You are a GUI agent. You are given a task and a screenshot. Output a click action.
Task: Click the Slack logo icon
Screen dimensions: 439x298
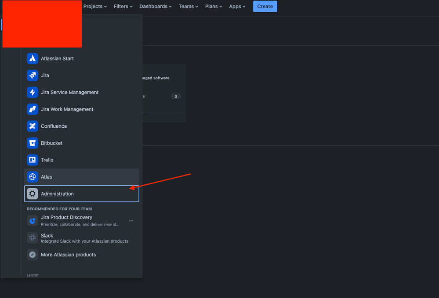tap(33, 238)
